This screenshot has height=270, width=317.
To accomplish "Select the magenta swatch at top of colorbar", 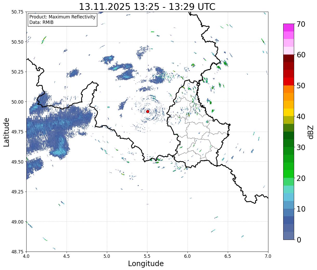I will [x=288, y=28].
